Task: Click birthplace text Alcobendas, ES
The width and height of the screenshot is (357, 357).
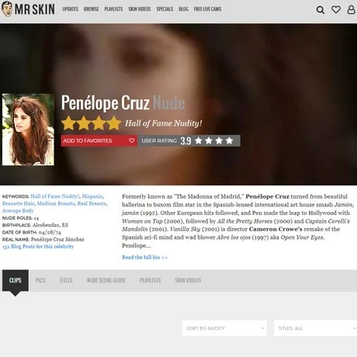Action: click(50, 225)
